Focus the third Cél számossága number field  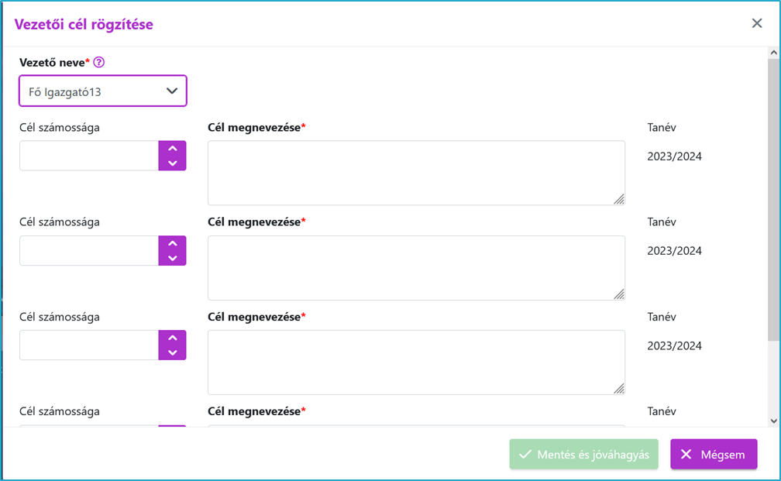(89, 345)
